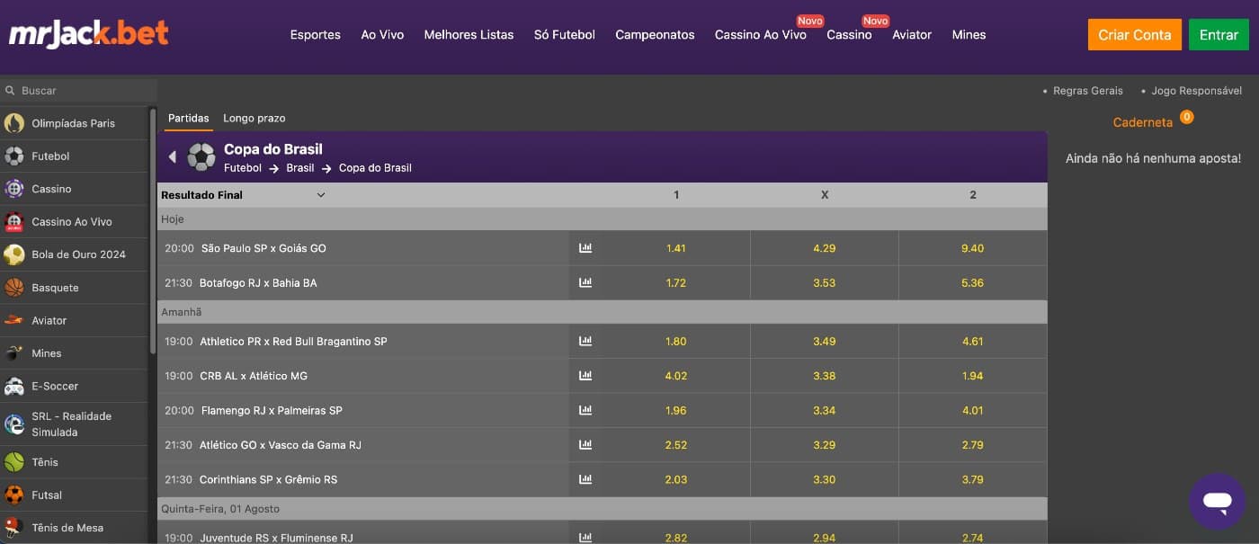The width and height of the screenshot is (1259, 544).
Task: Open the Melhores Listas navigation menu
Action: [469, 35]
